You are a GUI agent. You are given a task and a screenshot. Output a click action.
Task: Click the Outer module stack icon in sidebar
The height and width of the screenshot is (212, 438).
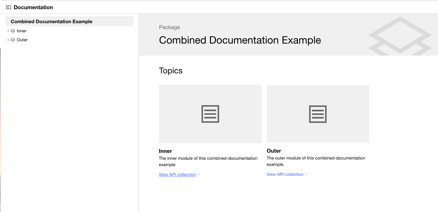tap(13, 40)
